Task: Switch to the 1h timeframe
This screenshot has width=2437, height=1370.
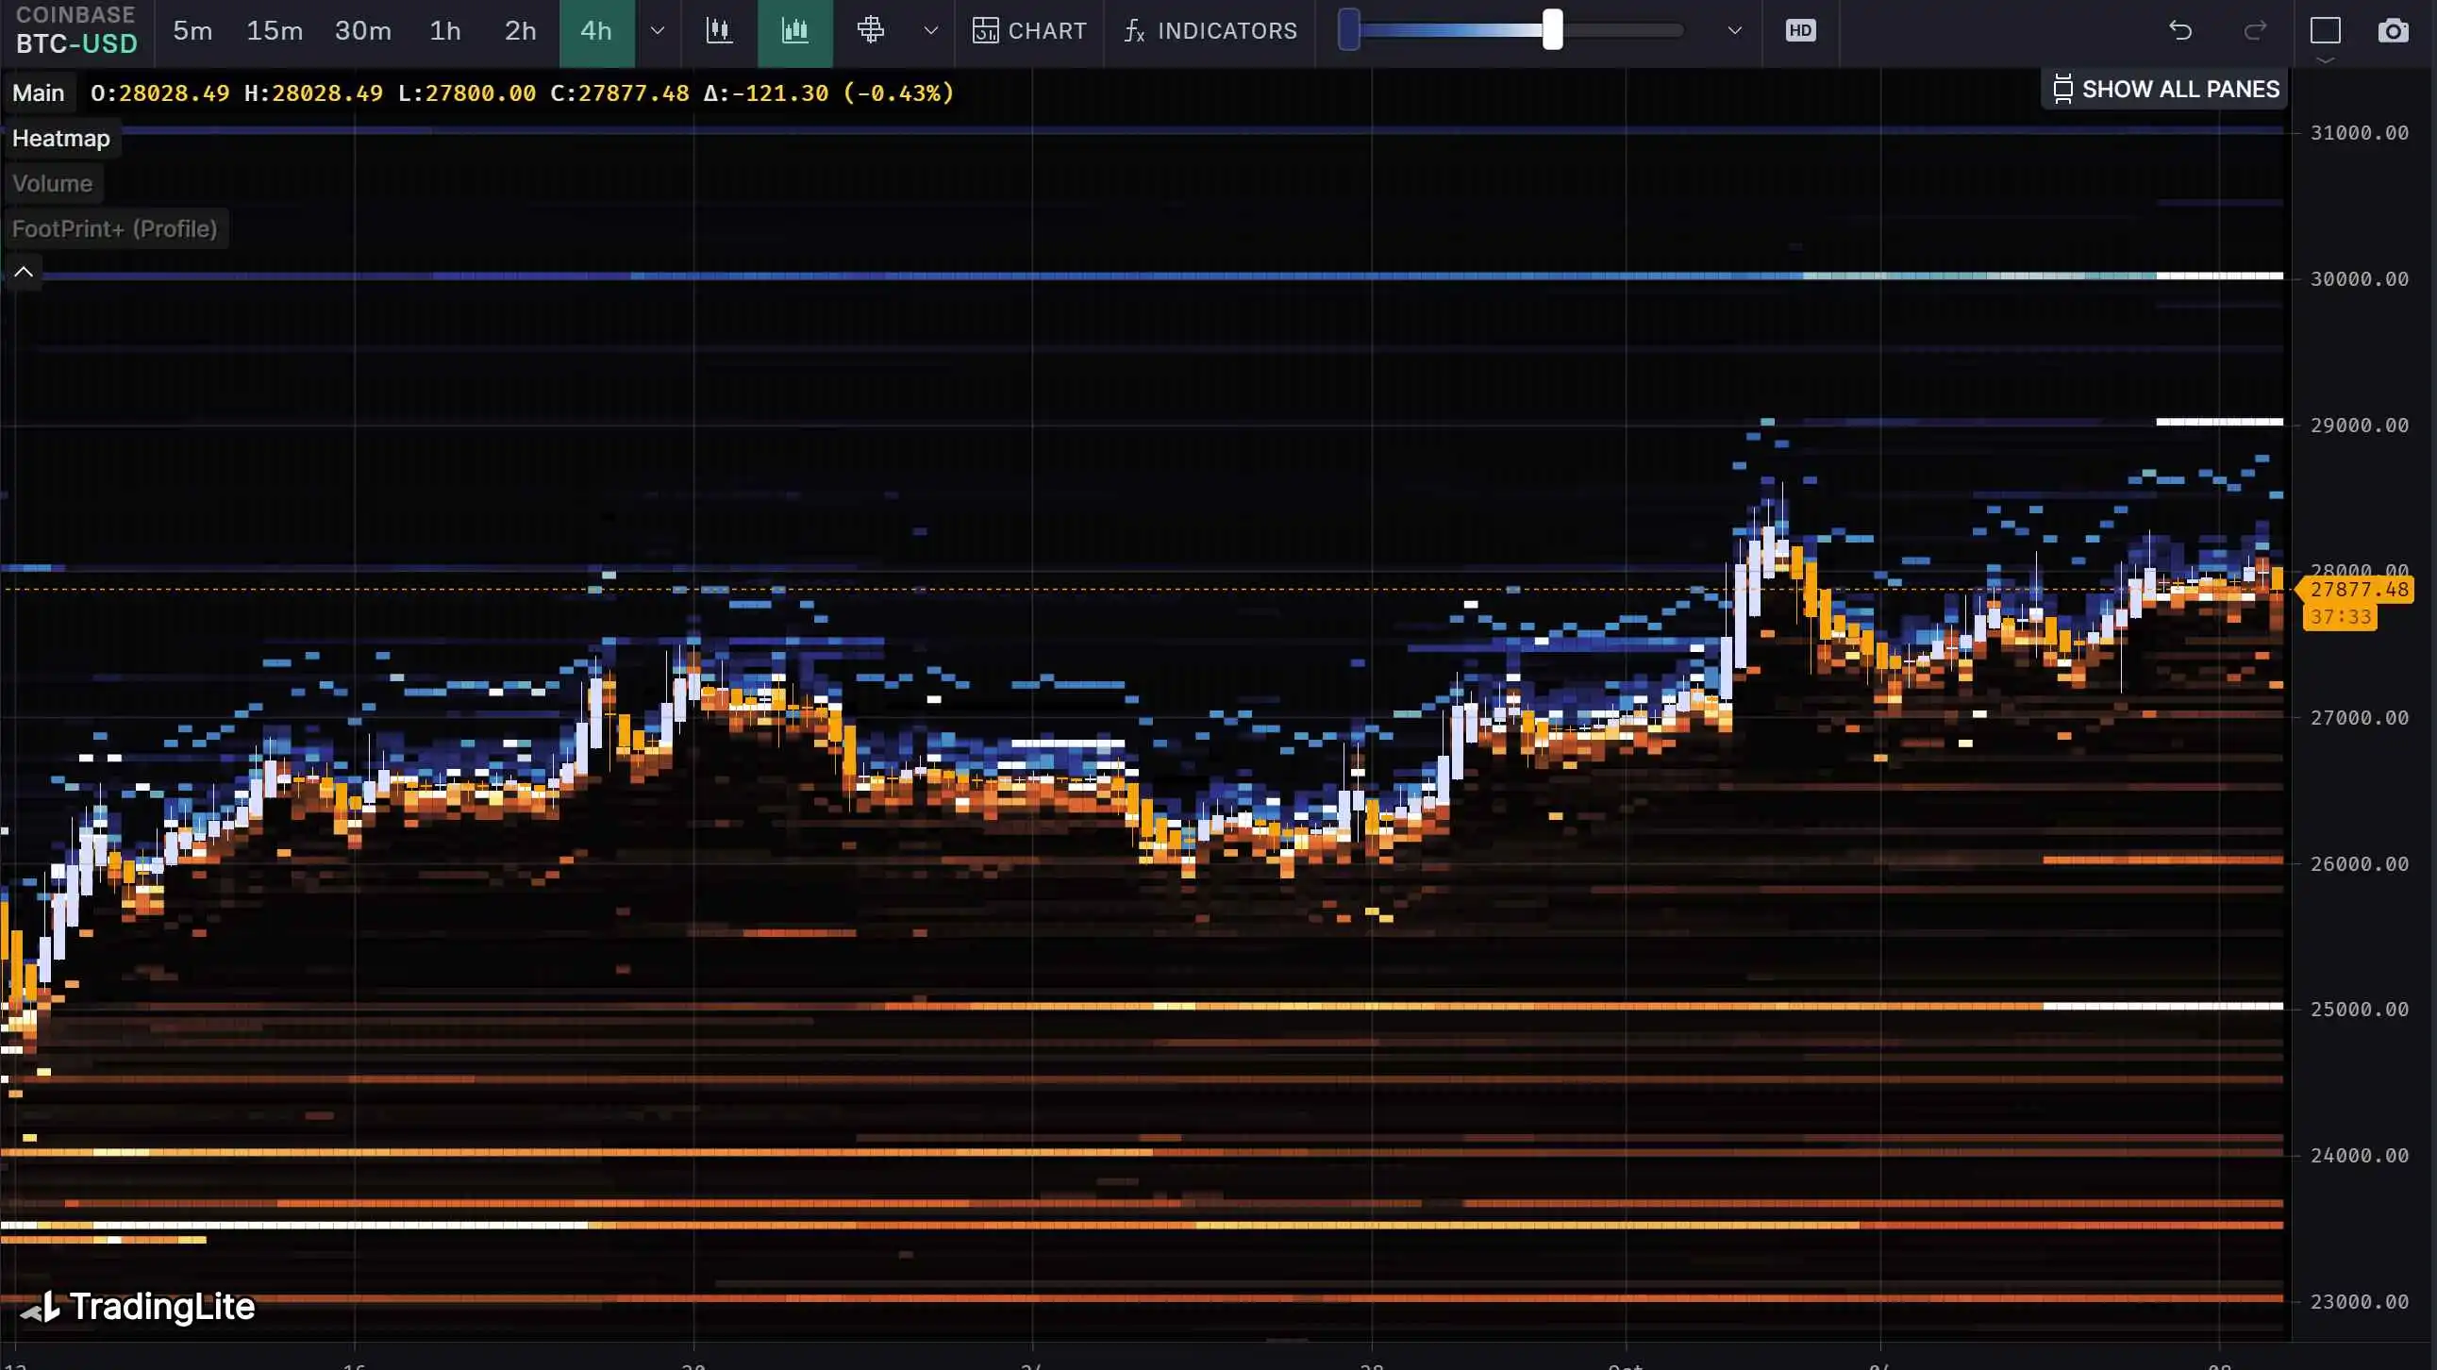Action: [444, 31]
